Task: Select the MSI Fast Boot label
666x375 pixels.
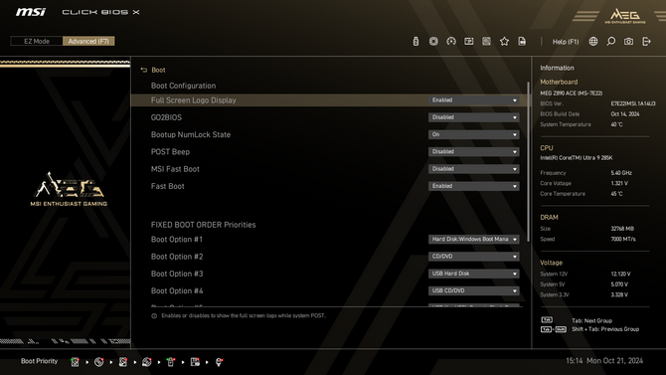Action: pyautogui.click(x=175, y=169)
